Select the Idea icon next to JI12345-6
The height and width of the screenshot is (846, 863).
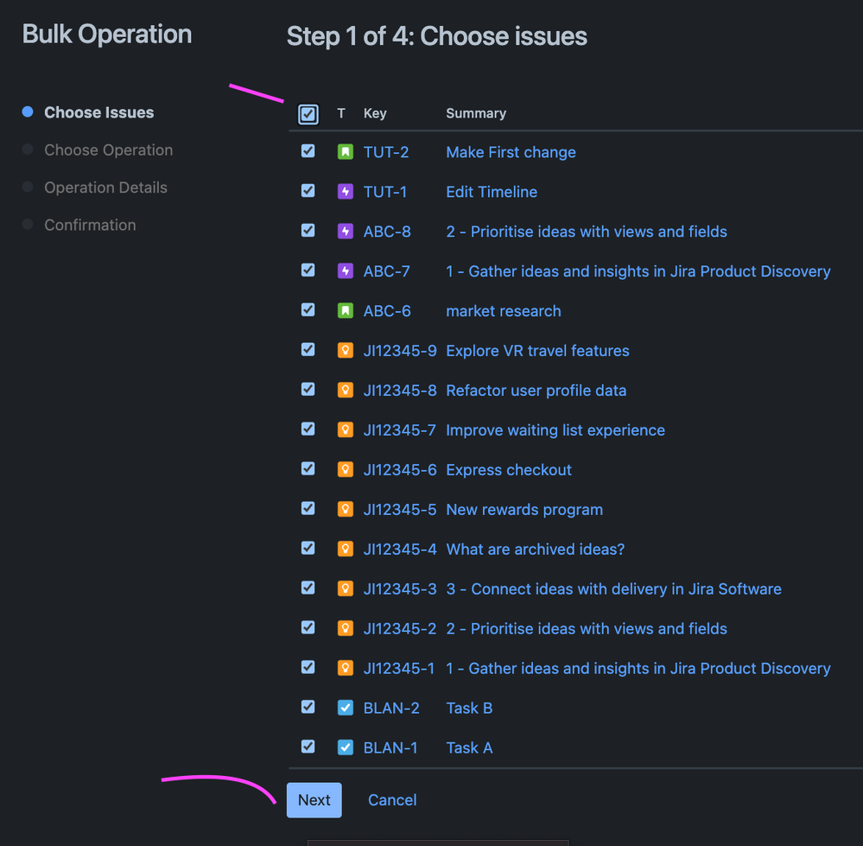pyautogui.click(x=345, y=469)
